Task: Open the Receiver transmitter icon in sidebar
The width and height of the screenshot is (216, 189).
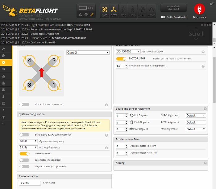Action: click(x=3, y=83)
